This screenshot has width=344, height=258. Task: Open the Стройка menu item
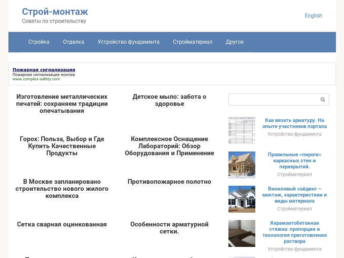(x=39, y=42)
